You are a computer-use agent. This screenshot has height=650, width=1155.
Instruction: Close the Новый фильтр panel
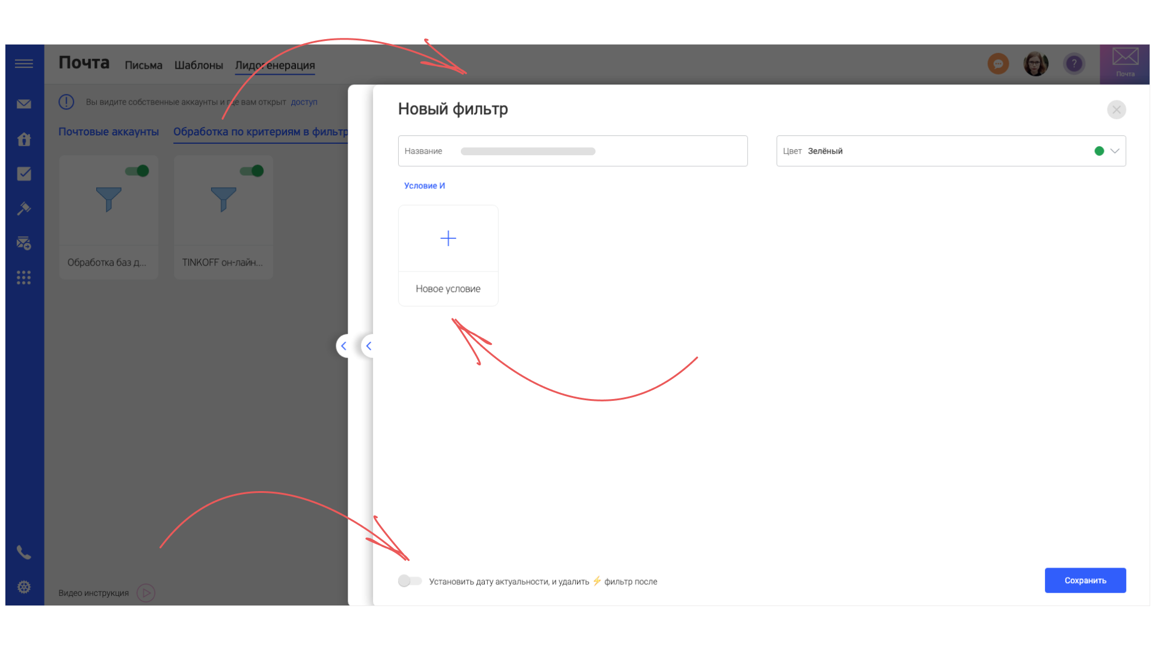(x=1116, y=110)
